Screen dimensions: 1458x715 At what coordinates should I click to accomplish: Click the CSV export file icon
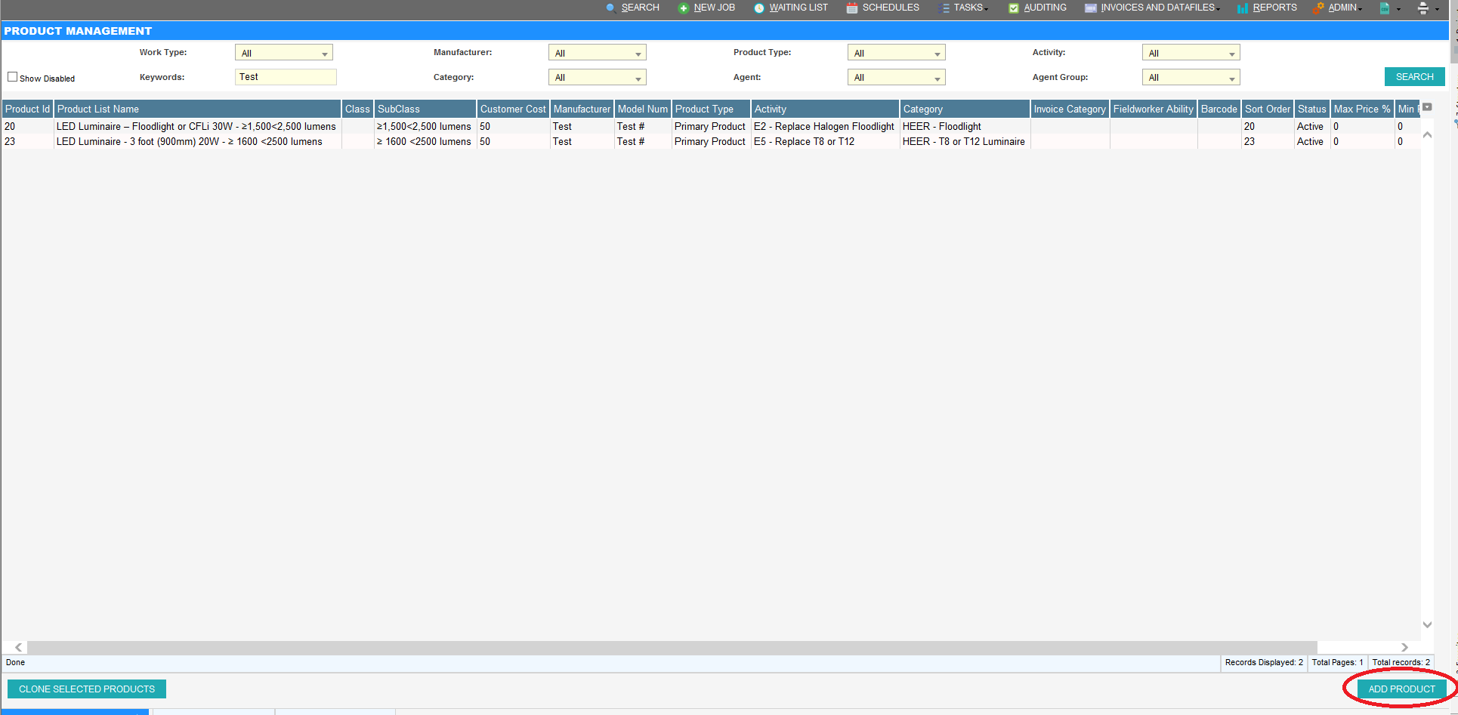pos(1385,8)
